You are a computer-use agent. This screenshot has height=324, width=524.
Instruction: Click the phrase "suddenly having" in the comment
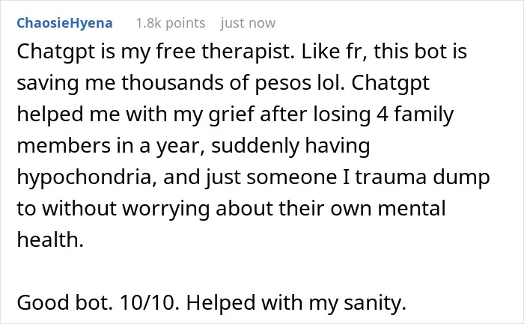pyautogui.click(x=290, y=147)
